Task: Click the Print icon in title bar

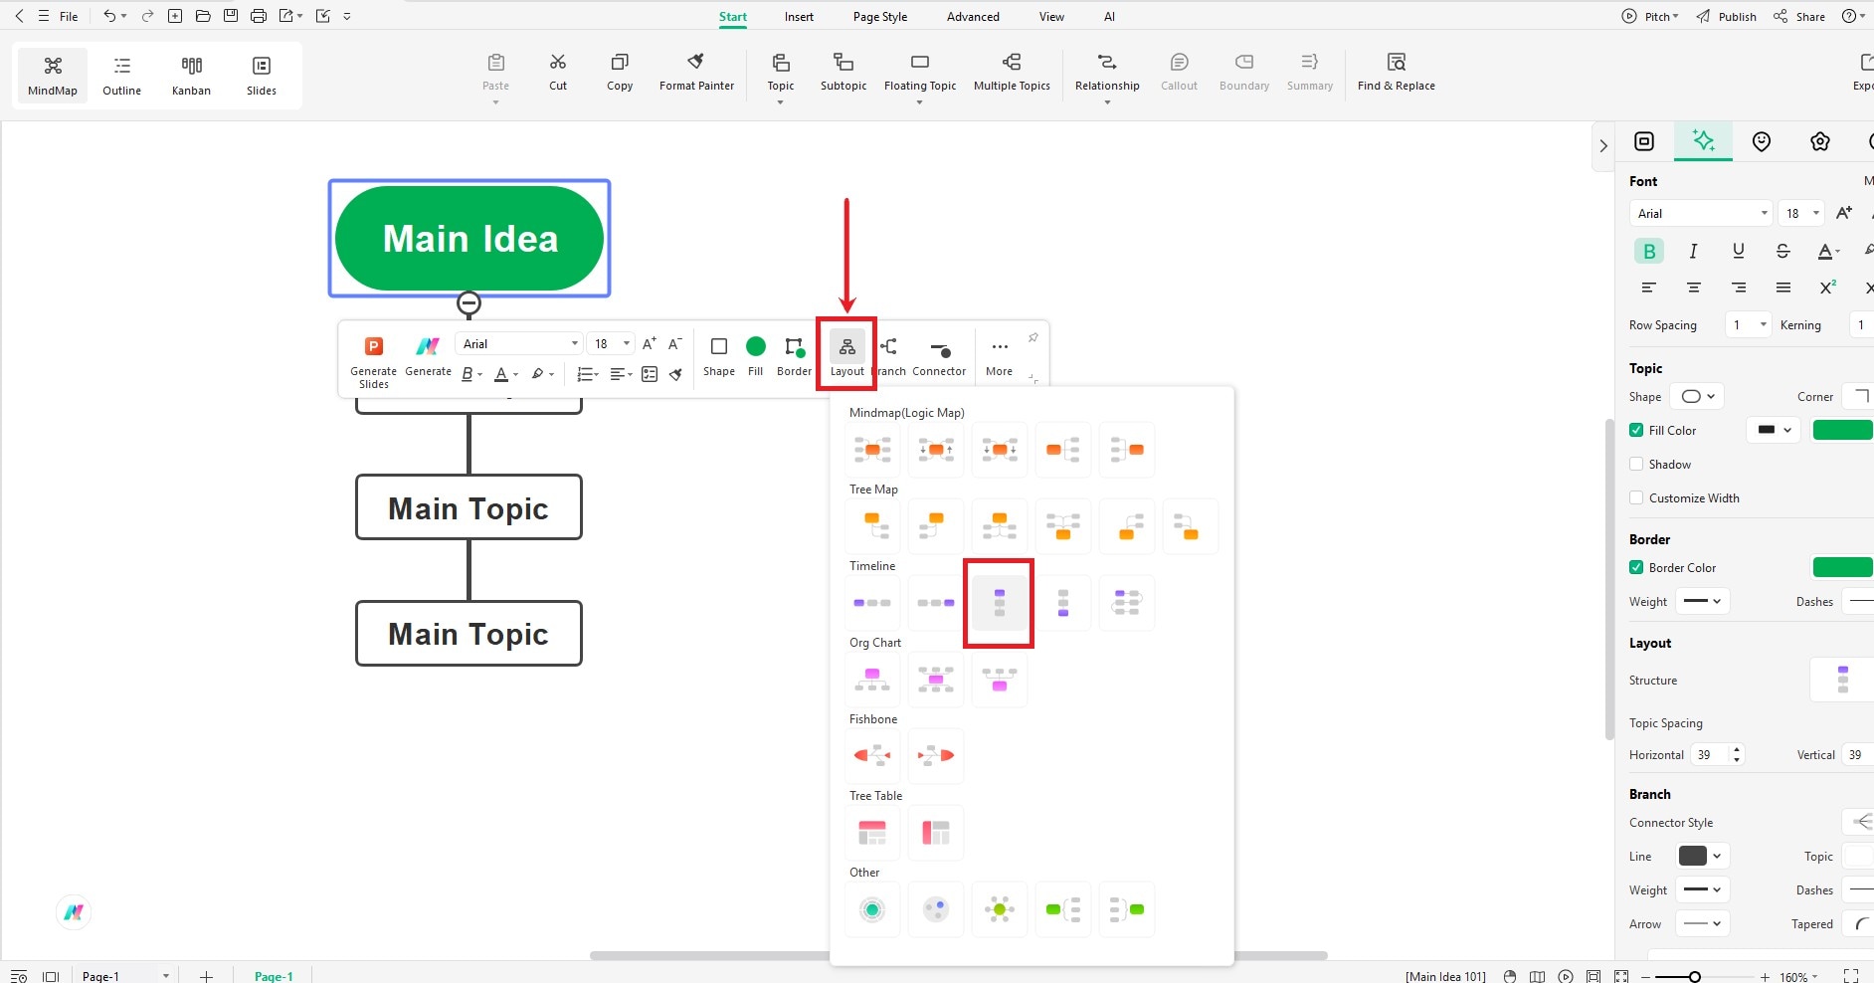Action: click(259, 16)
